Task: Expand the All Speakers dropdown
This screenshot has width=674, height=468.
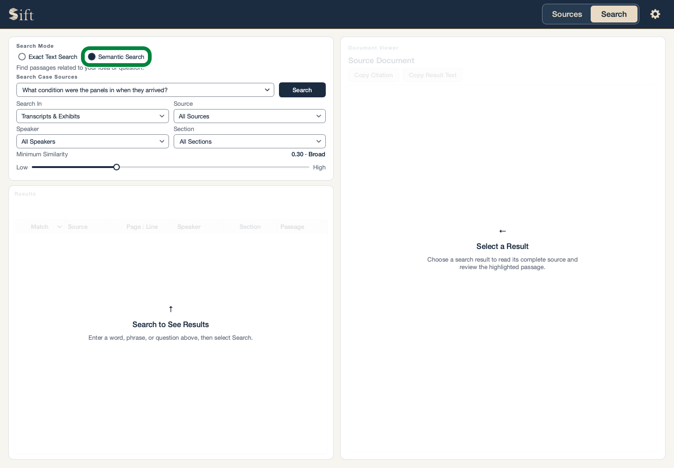Action: 93,141
